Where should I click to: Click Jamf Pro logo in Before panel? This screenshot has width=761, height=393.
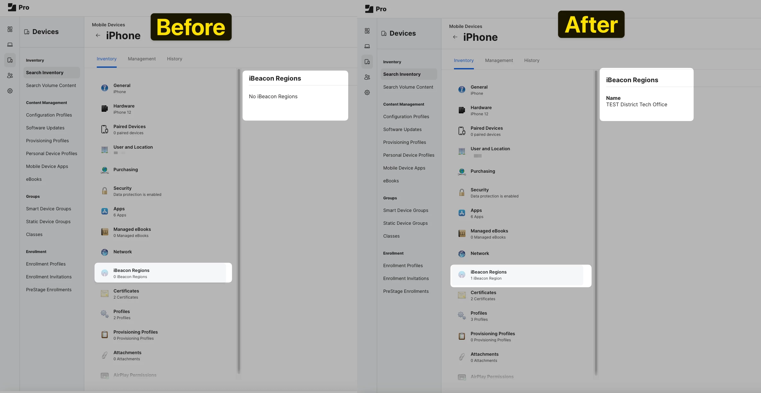[x=18, y=7]
